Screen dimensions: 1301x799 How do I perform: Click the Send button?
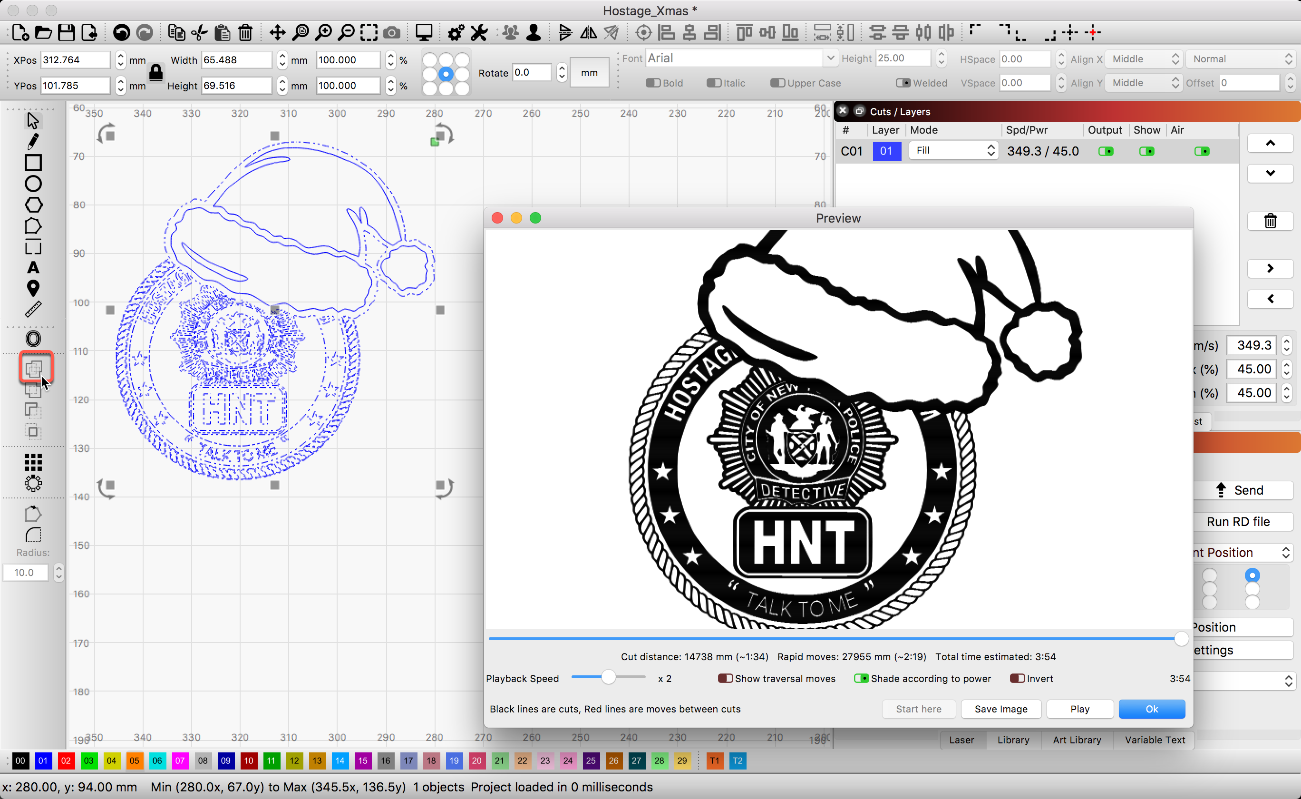1243,490
